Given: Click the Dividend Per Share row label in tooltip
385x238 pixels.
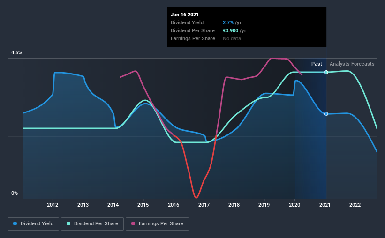Looking at the screenshot, I should (x=193, y=30).
